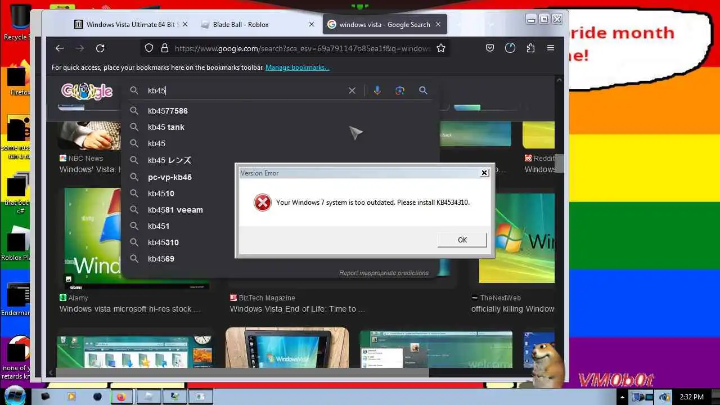Start voice search with microphone icon
Viewport: 720px width, 405px height.
tap(377, 91)
